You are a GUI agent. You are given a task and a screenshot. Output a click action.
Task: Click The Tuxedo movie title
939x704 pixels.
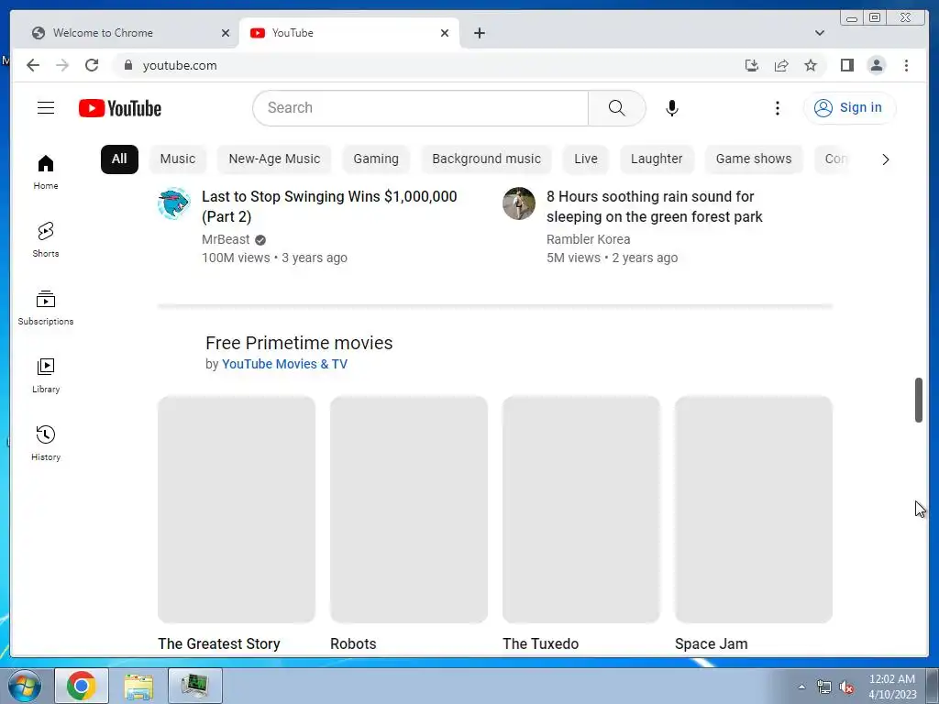click(x=541, y=644)
